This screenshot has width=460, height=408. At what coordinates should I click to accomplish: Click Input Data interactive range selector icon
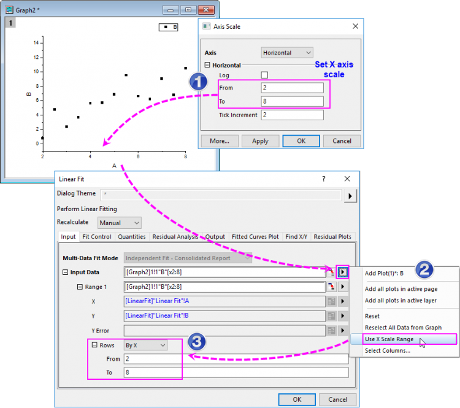point(331,272)
